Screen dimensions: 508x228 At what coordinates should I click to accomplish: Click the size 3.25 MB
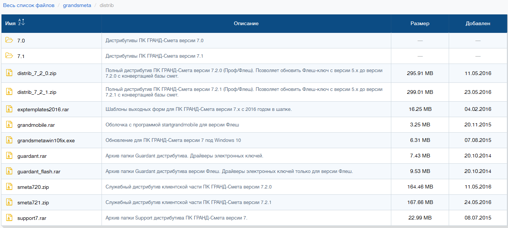point(420,125)
